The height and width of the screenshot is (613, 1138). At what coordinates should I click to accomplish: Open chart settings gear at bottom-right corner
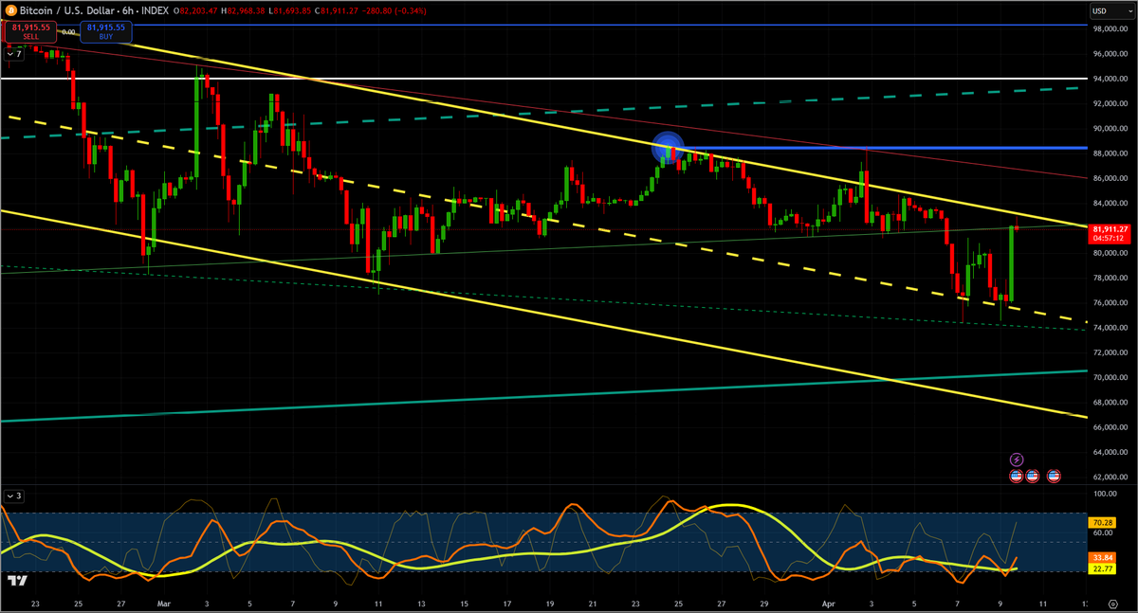(1111, 604)
